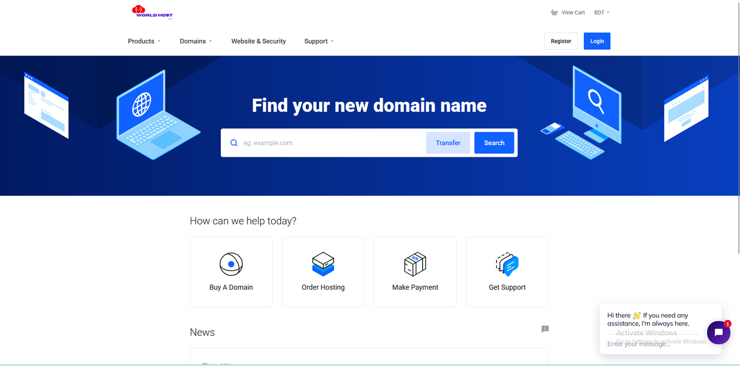Click the chat greeting message text

[x=648, y=319]
